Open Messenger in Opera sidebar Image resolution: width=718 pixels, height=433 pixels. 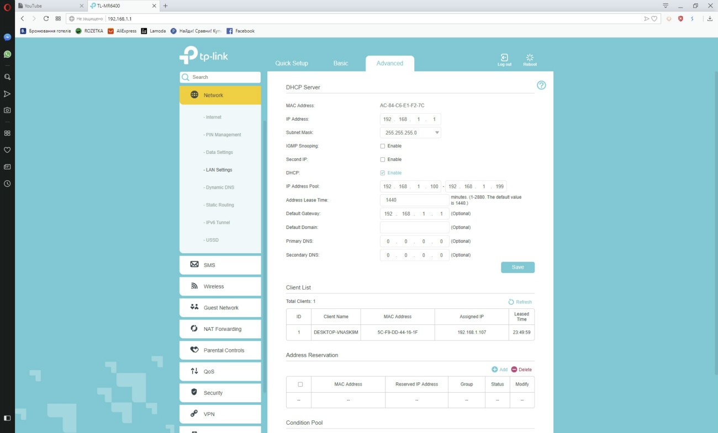coord(7,38)
